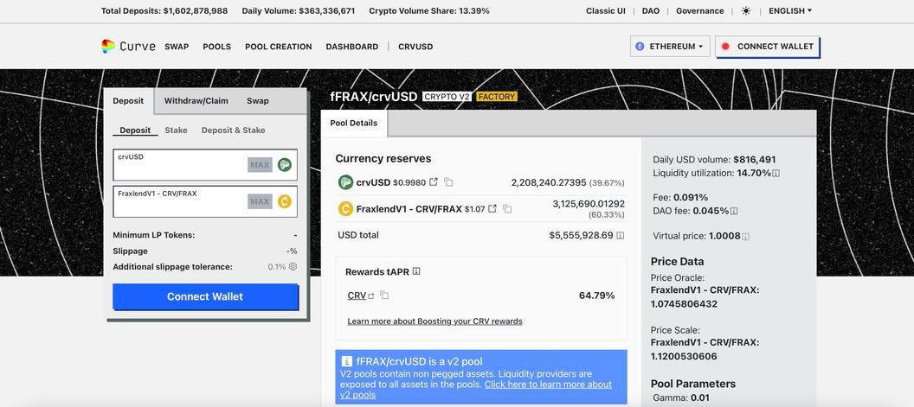Click the FraxlendV1 token icon in input
914x407 pixels.
pos(285,201)
